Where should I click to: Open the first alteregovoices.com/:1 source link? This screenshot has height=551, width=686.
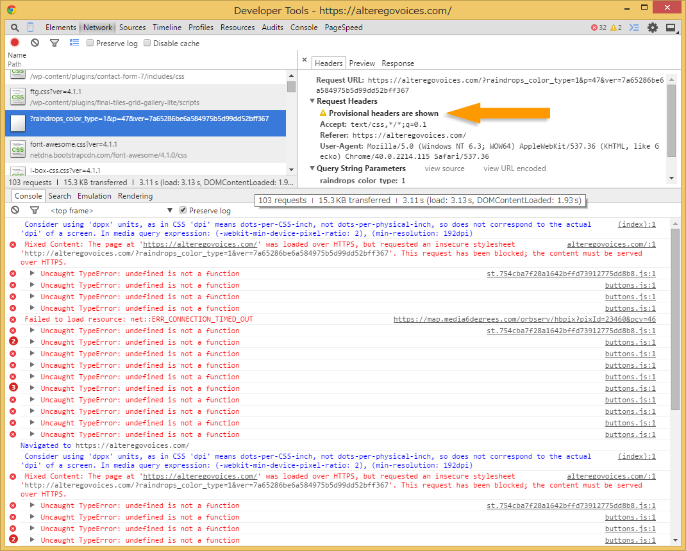611,245
